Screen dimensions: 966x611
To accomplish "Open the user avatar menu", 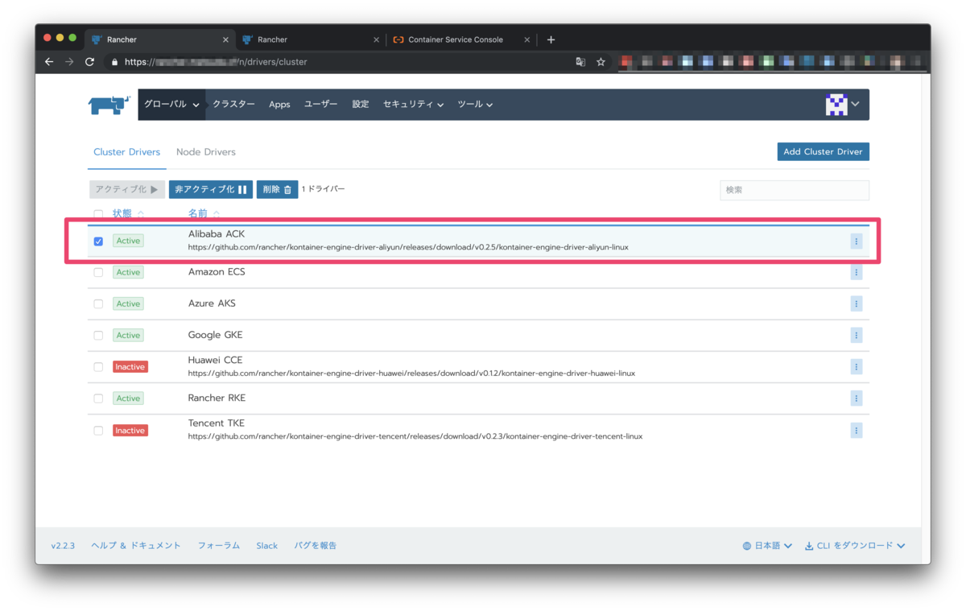I will click(842, 105).
